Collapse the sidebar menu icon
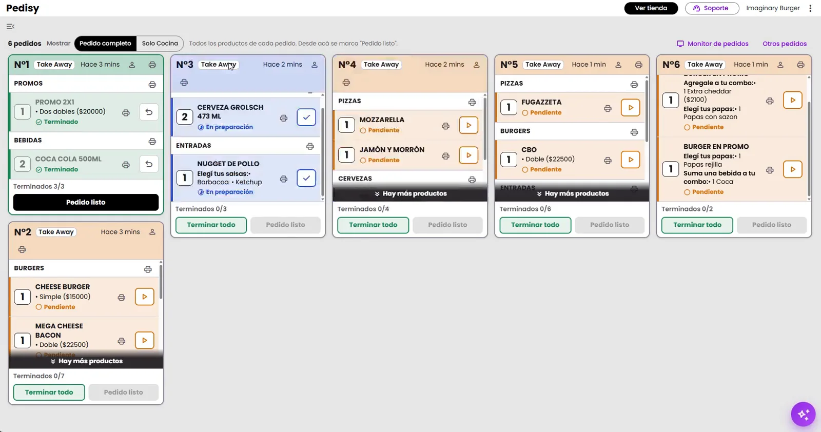 point(10,26)
